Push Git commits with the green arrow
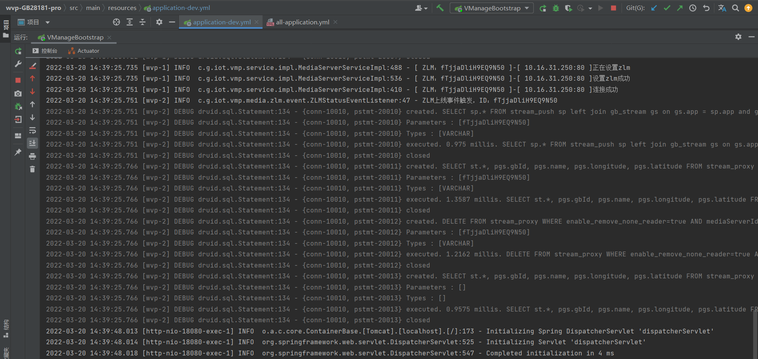 click(680, 8)
